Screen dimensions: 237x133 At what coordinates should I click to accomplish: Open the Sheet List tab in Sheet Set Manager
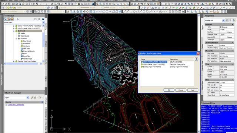46,101
